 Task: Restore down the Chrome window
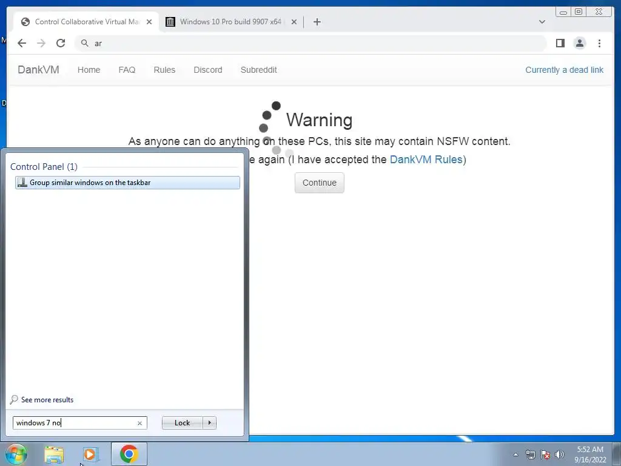point(579,12)
